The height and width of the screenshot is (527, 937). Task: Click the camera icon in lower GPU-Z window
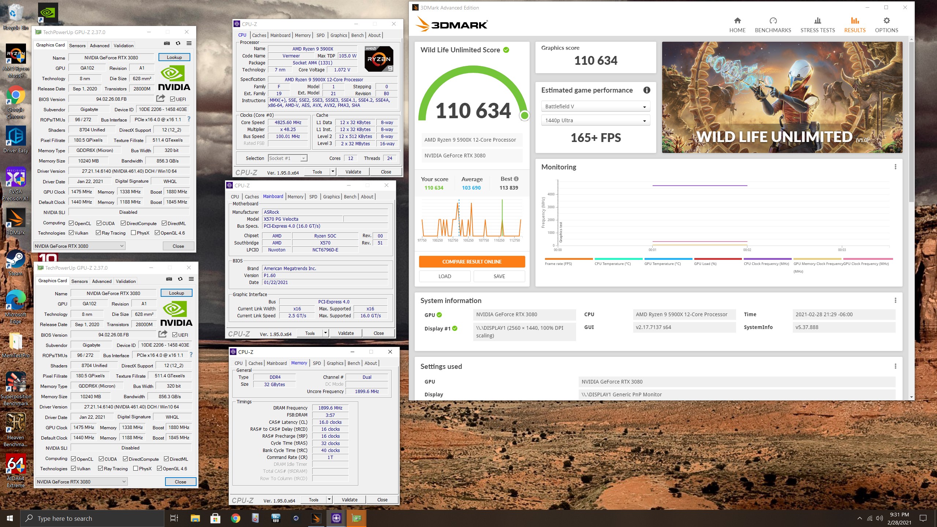coord(169,279)
